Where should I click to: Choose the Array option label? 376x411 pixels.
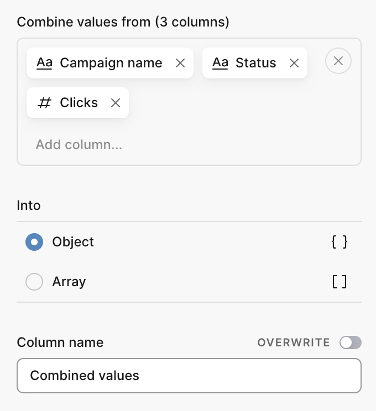pos(69,282)
